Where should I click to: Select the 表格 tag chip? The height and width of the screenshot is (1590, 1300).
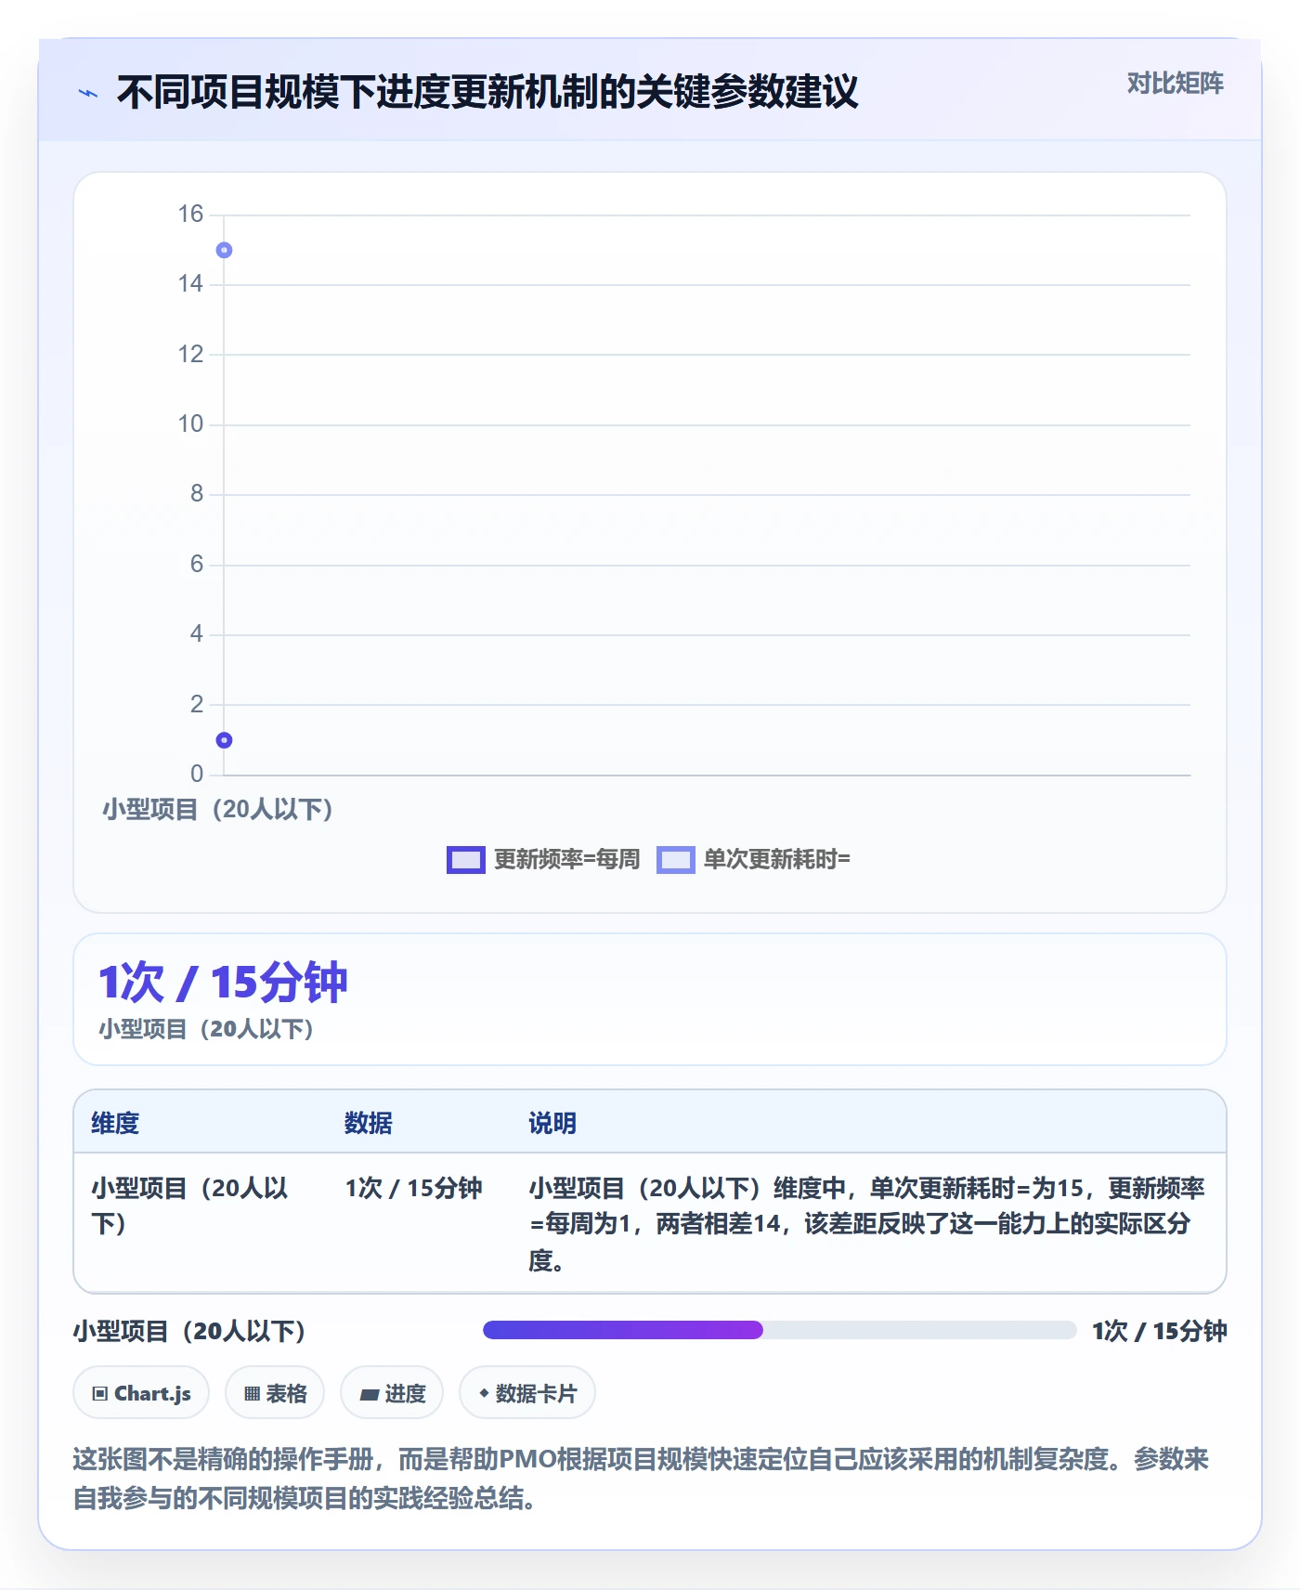point(275,1393)
